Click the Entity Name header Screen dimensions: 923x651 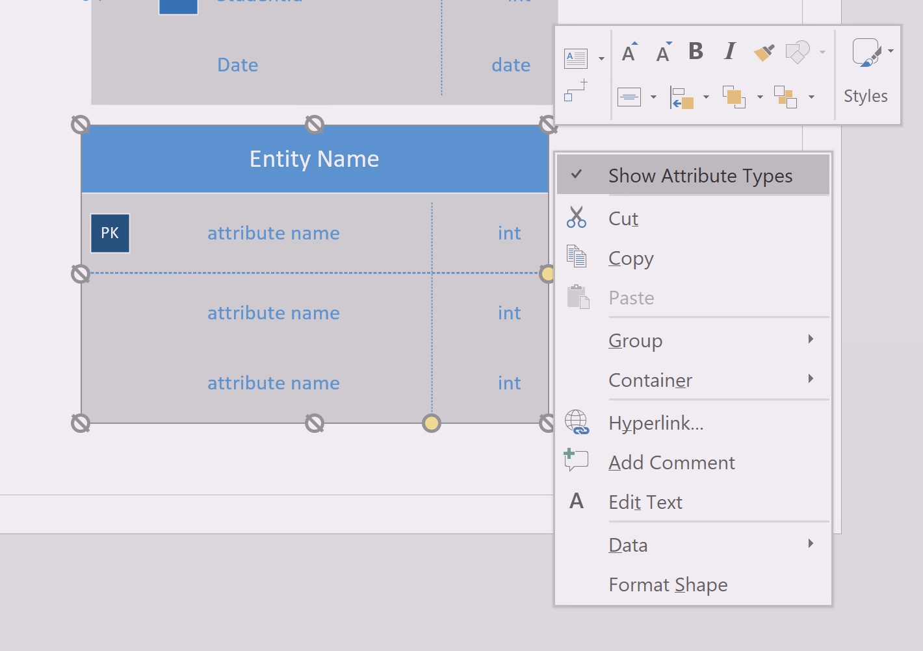click(x=315, y=159)
